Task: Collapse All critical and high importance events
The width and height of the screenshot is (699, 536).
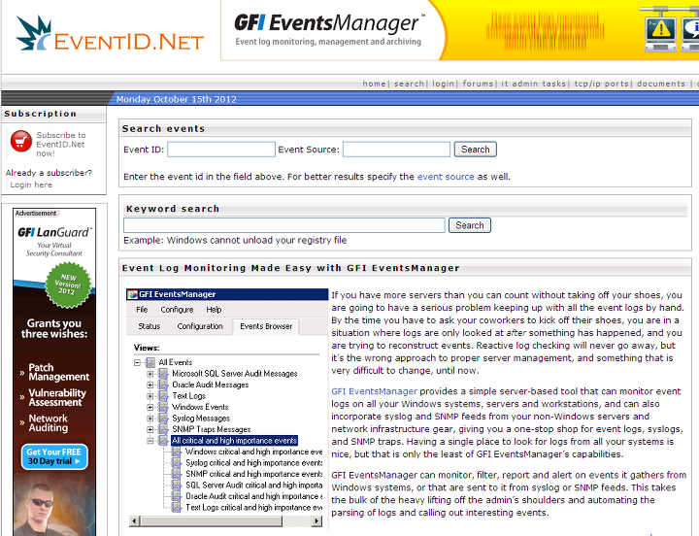Action: pyautogui.click(x=150, y=441)
